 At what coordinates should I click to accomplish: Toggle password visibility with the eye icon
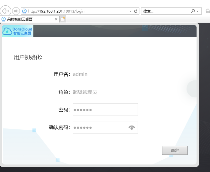tap(132, 127)
